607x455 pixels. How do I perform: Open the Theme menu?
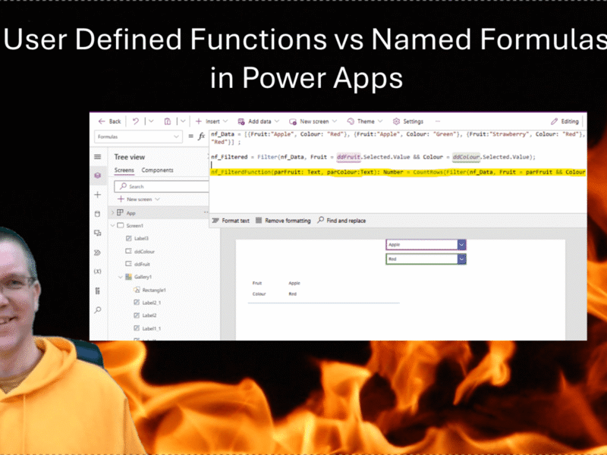pyautogui.click(x=365, y=121)
